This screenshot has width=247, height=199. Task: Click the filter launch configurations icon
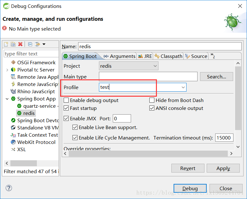coord(37,44)
